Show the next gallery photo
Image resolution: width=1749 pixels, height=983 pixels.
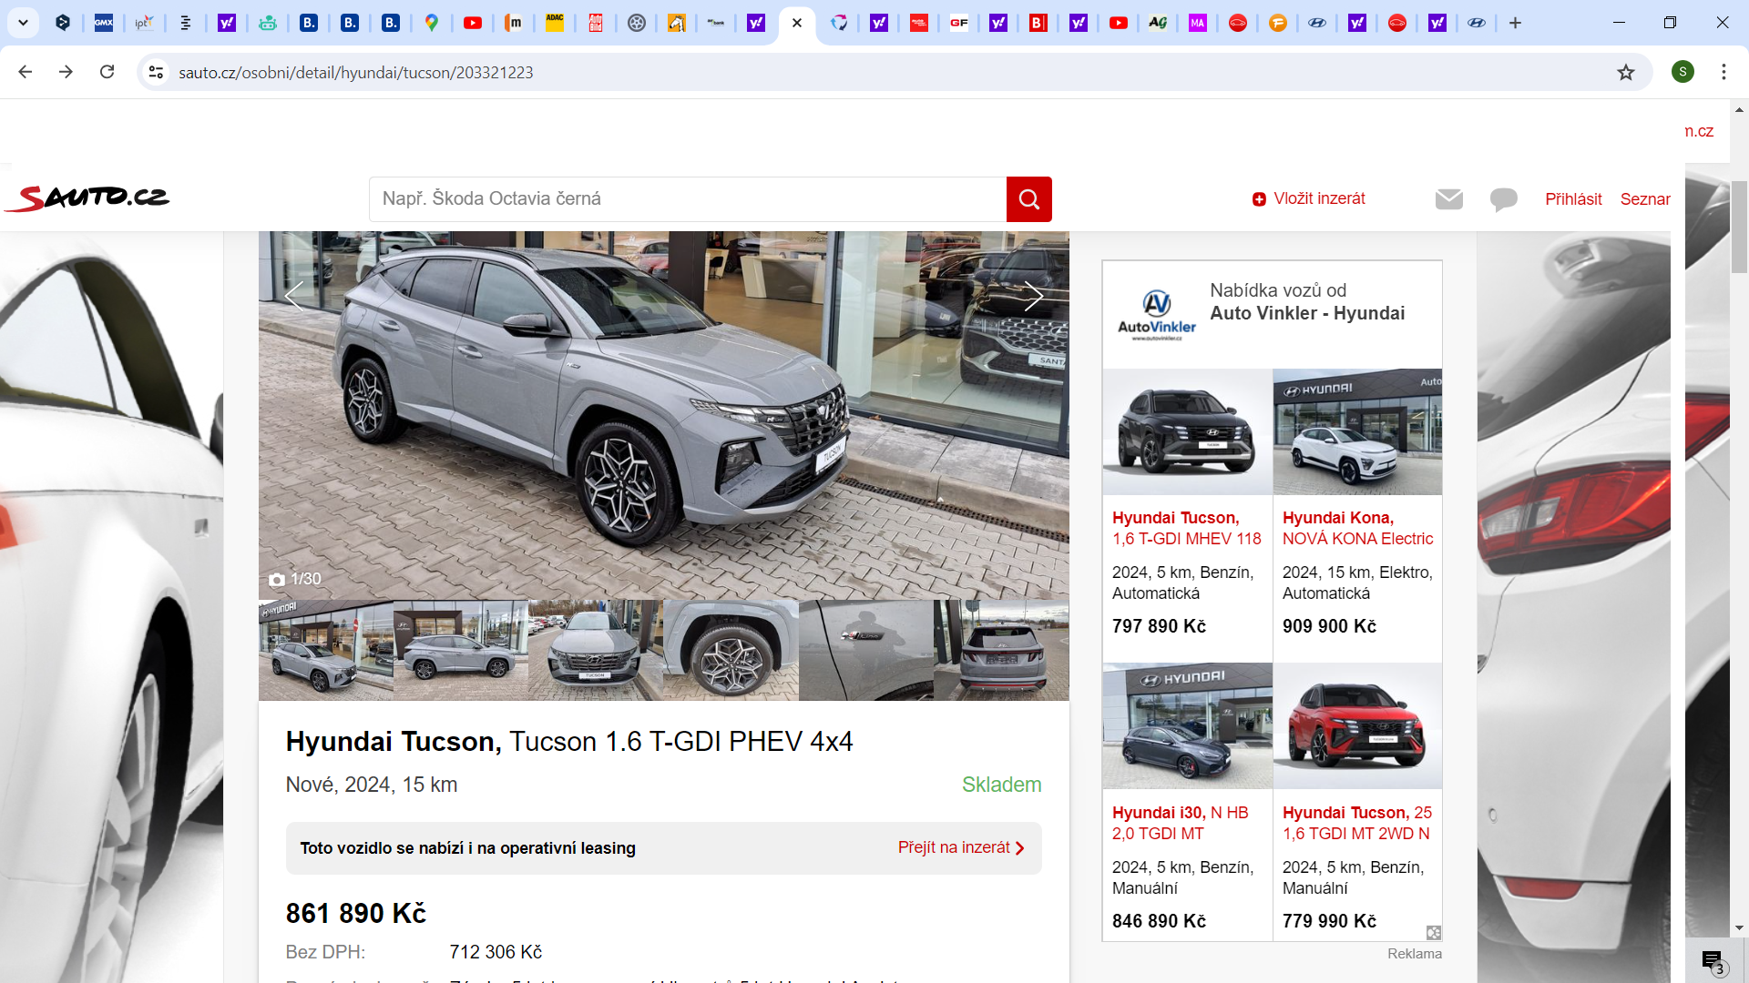tap(1033, 296)
